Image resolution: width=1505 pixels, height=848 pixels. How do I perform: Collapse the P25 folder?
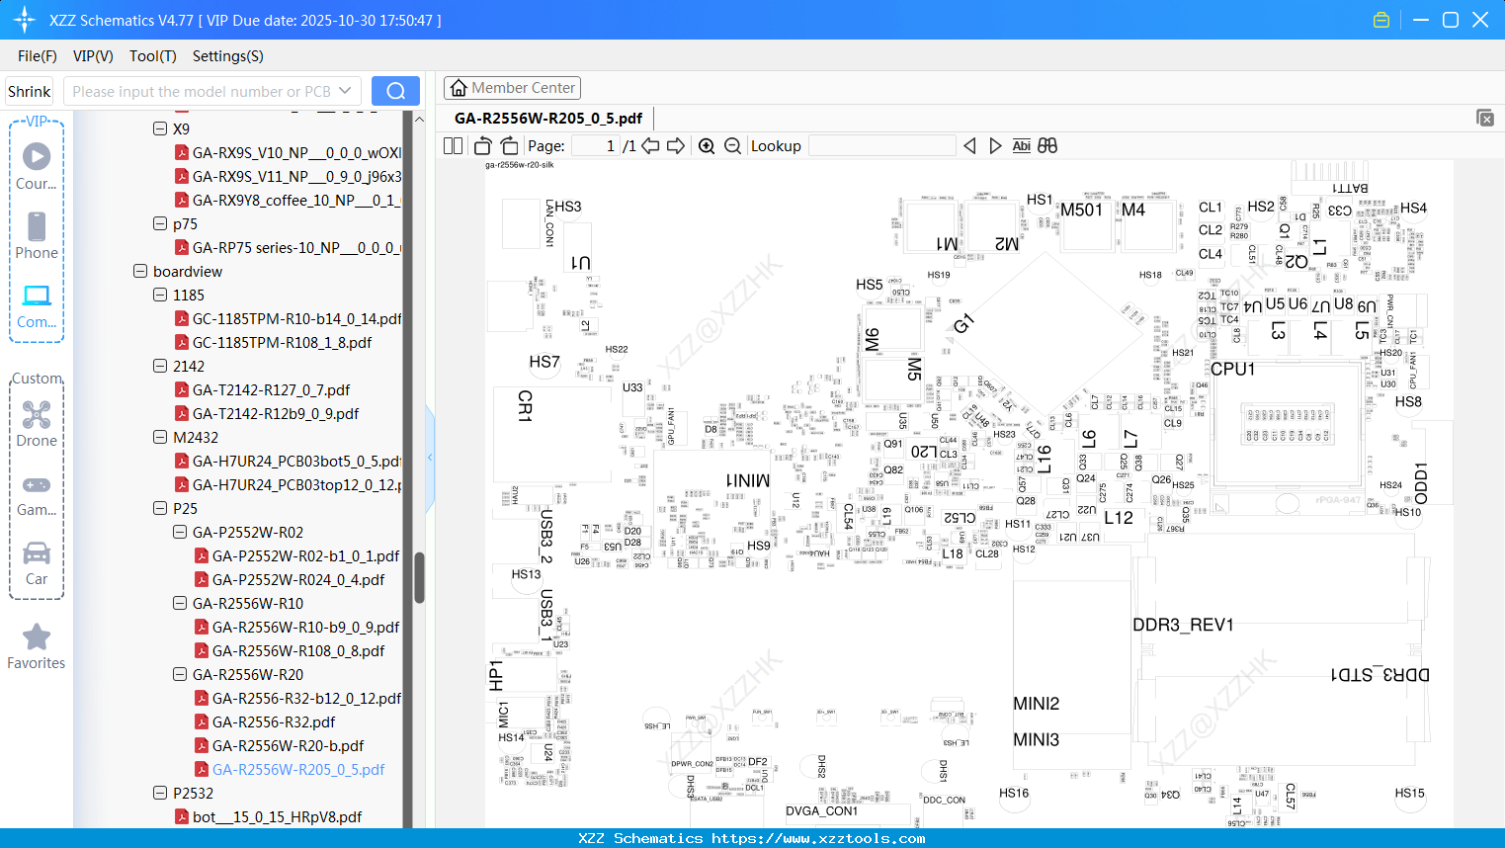(x=160, y=508)
